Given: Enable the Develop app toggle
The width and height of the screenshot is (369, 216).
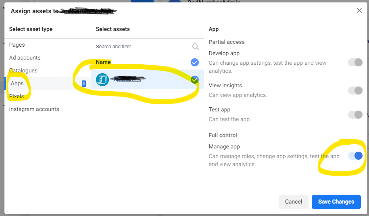Looking at the screenshot, I should click(x=355, y=62).
